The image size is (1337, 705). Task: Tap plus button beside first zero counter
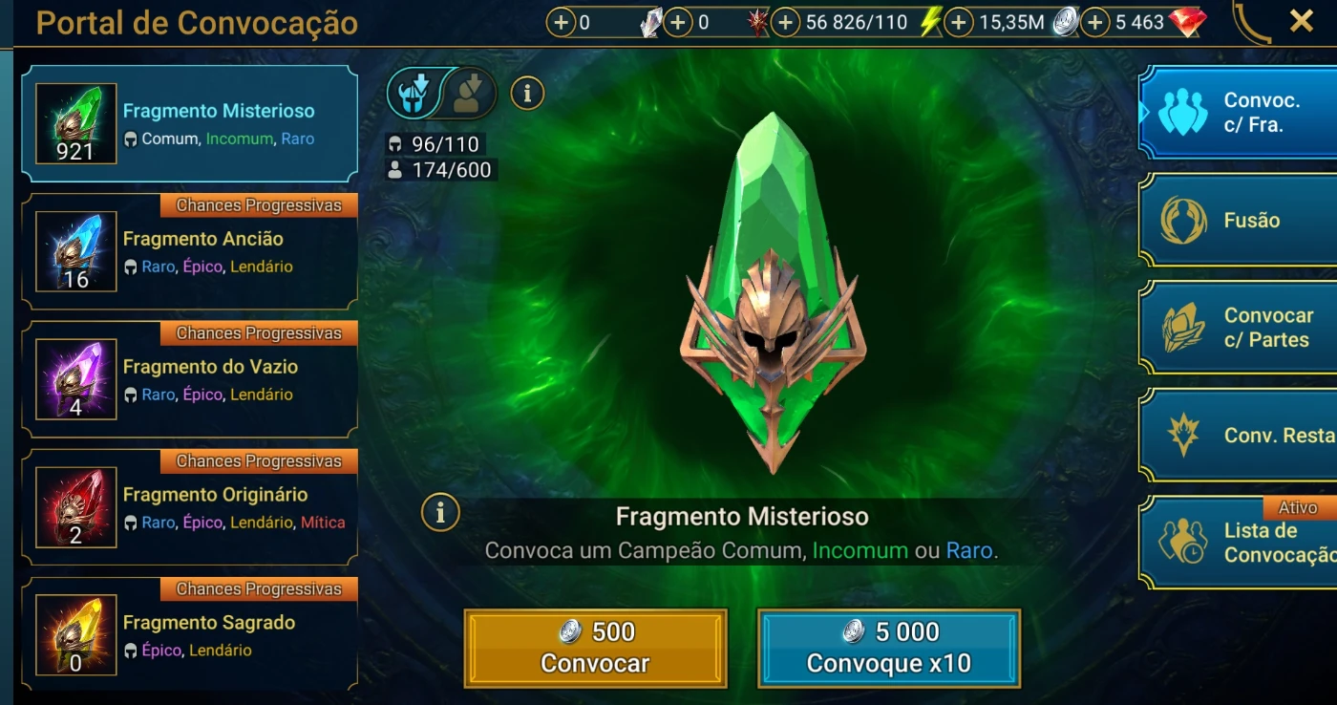coord(562,22)
